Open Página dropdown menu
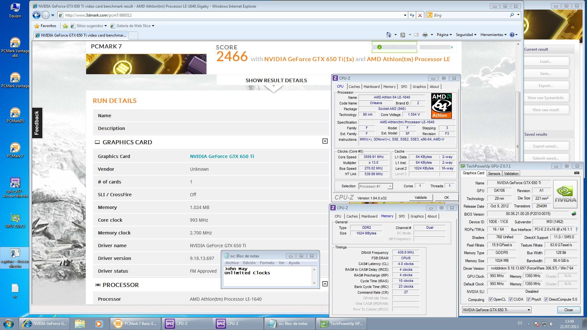This screenshot has width=587, height=330. coord(444,35)
